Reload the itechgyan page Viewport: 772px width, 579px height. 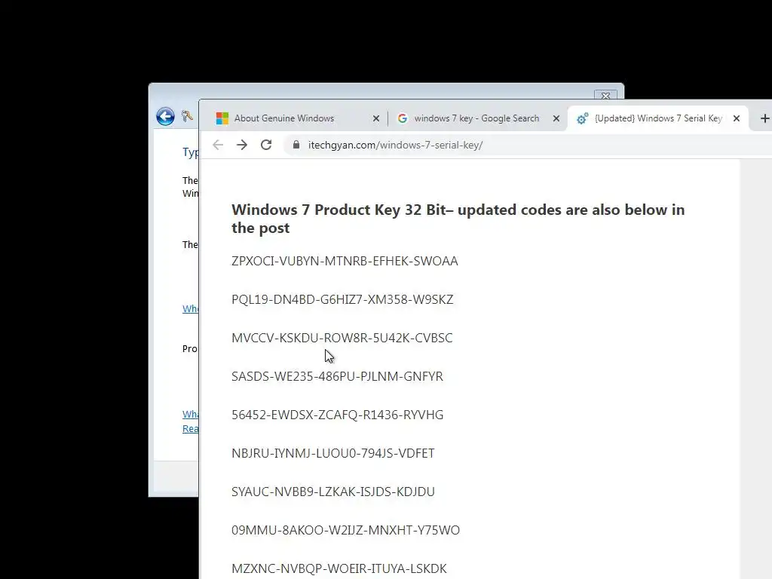pos(266,145)
